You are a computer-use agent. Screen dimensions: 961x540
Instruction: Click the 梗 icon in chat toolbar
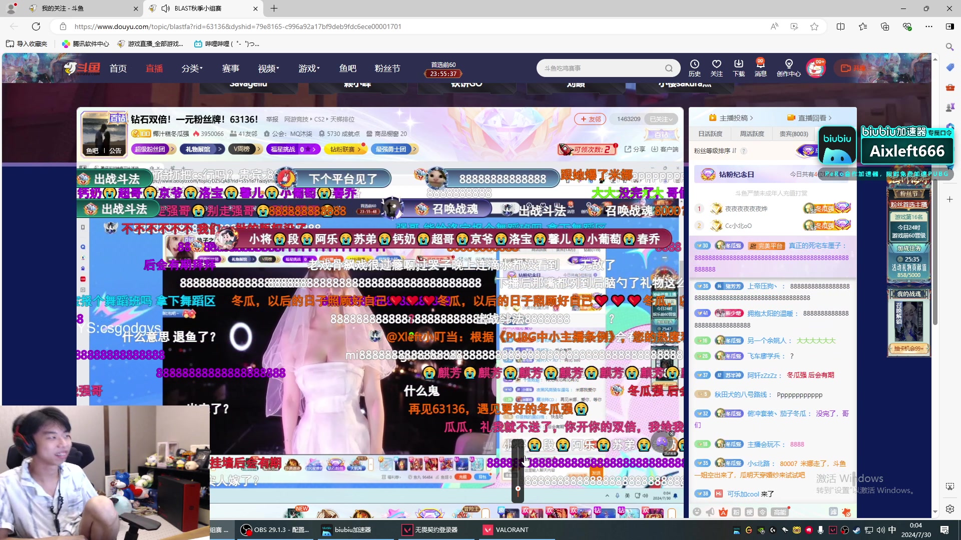pyautogui.click(x=749, y=512)
